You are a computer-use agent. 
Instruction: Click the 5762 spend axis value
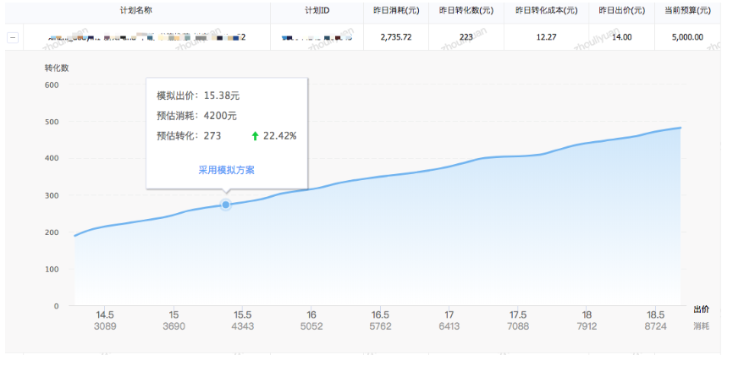coord(380,326)
